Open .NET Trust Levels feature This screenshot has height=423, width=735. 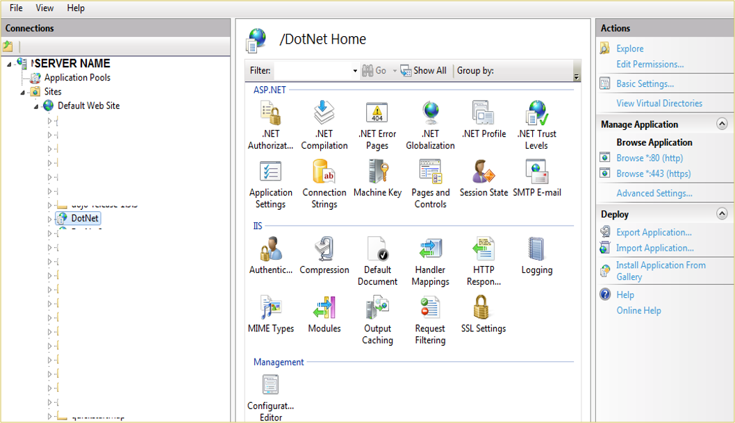537,125
